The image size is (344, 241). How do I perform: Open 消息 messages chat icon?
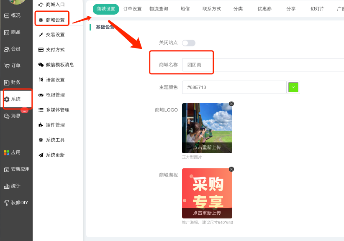click(7, 116)
